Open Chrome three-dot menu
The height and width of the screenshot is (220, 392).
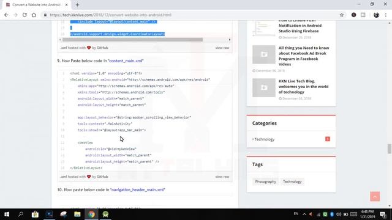click(386, 15)
